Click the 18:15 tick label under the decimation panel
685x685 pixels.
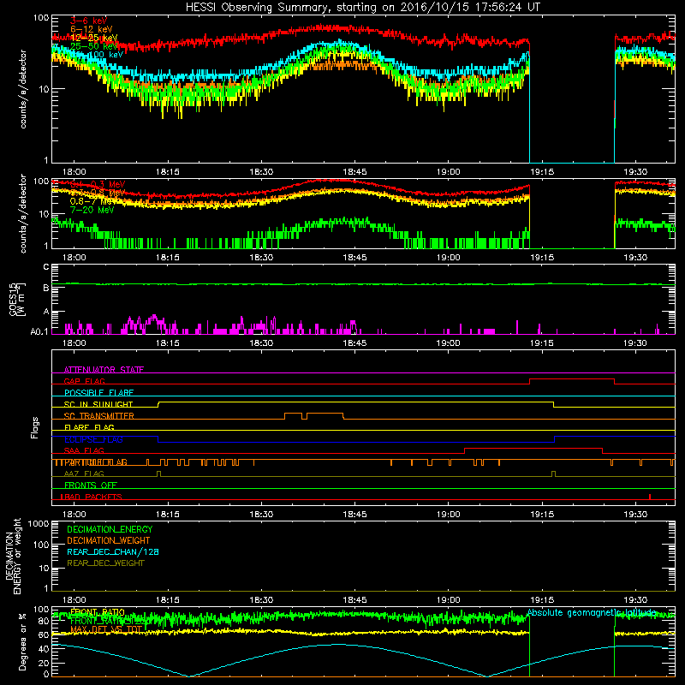point(168,600)
